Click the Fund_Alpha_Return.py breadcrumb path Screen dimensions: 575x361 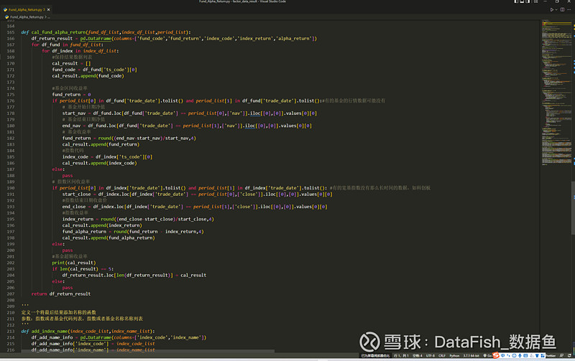pyautogui.click(x=25, y=17)
